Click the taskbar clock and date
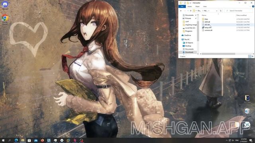The width and height of the screenshot is (255, 143). [243, 140]
